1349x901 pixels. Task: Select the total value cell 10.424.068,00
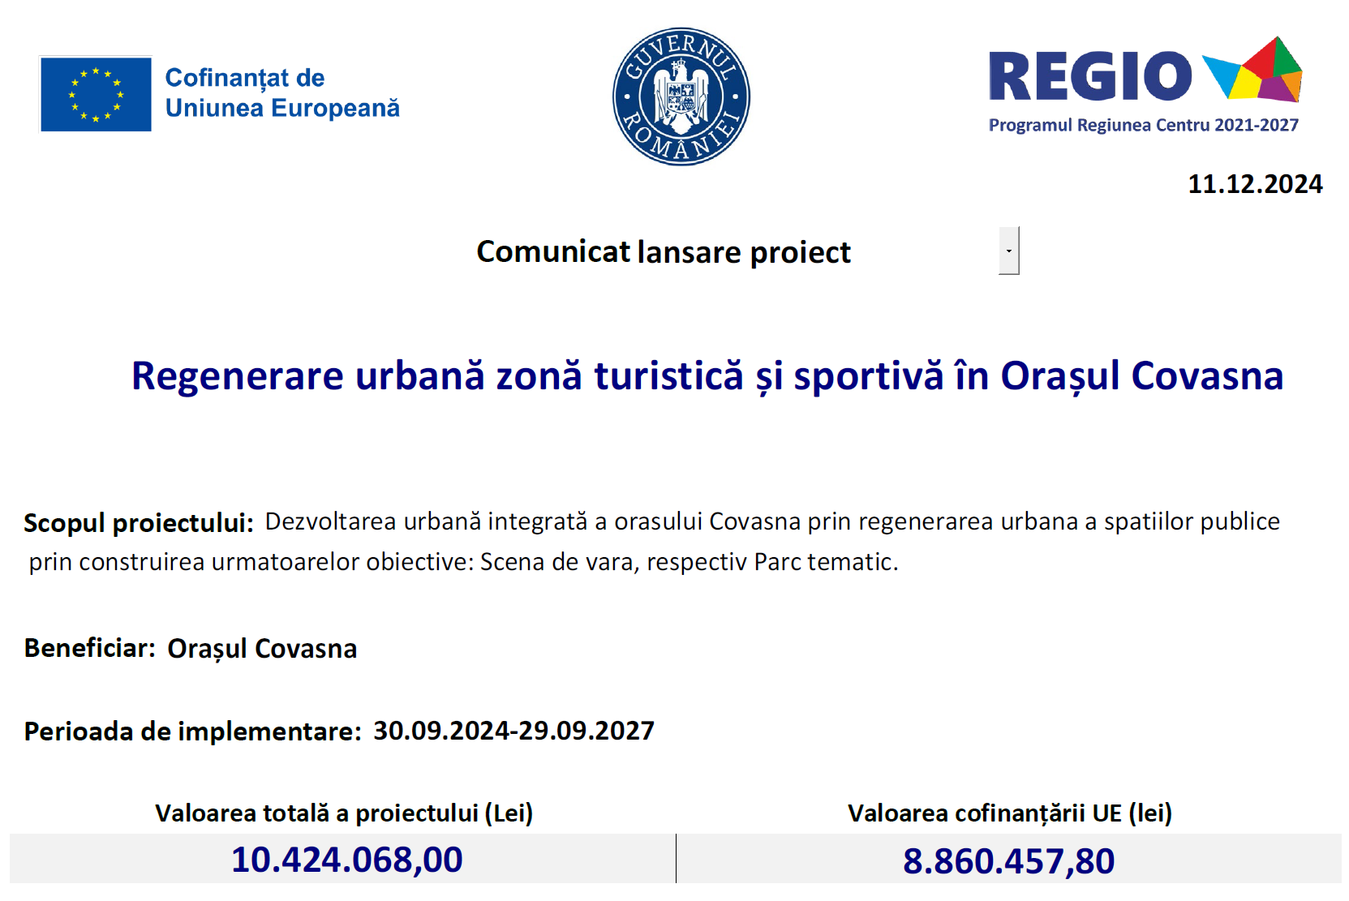pyautogui.click(x=347, y=860)
